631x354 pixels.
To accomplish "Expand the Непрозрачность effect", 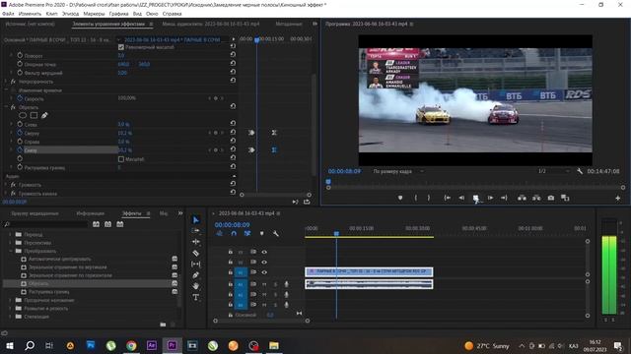I will click(x=6, y=82).
